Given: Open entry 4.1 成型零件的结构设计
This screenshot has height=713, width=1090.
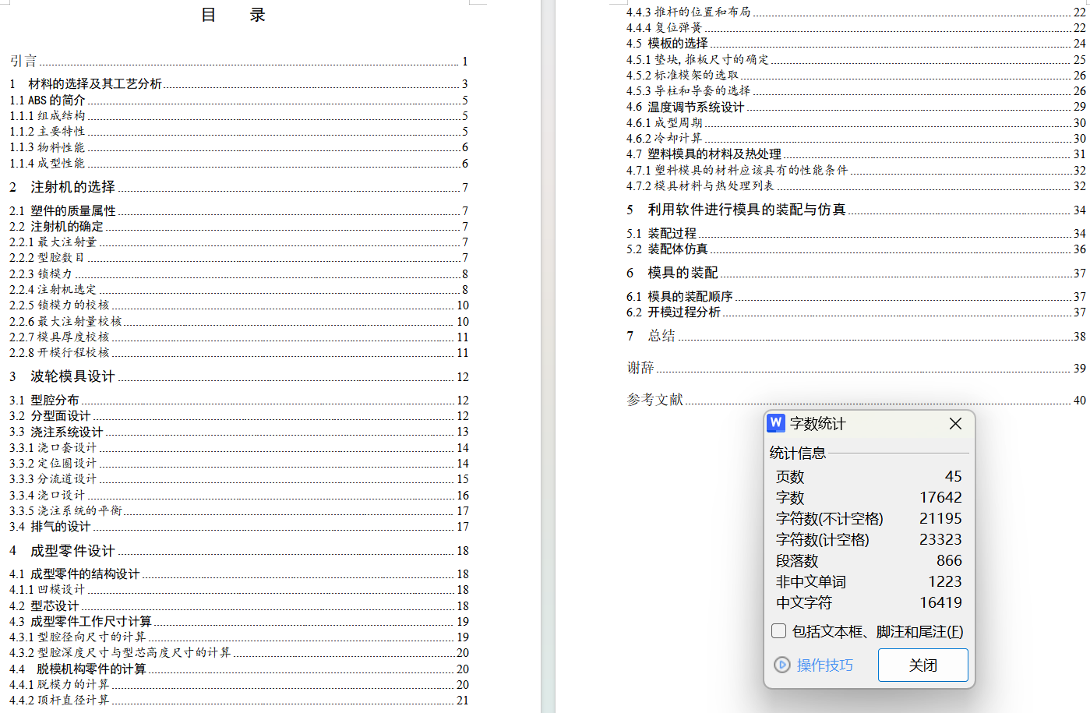Looking at the screenshot, I should [238, 574].
